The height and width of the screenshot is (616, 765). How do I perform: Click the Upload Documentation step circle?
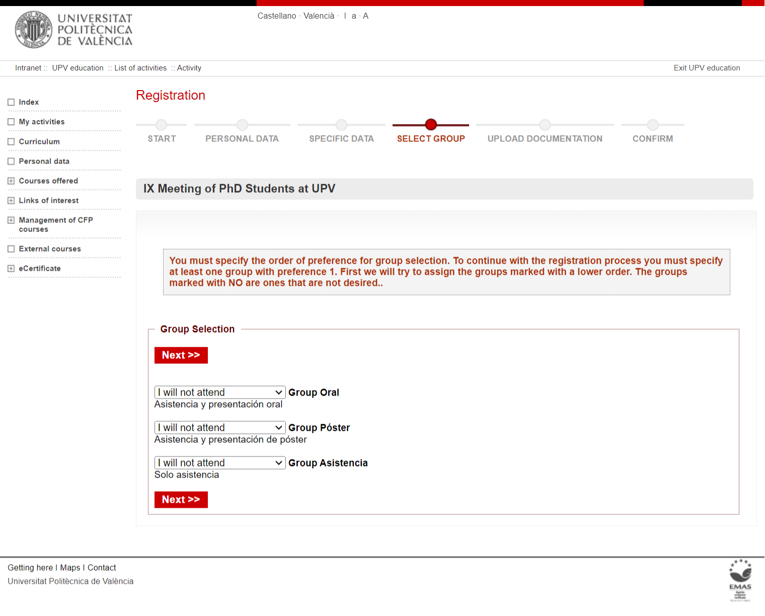545,124
